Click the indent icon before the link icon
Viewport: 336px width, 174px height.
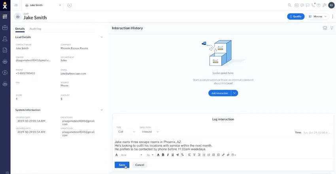218,155
